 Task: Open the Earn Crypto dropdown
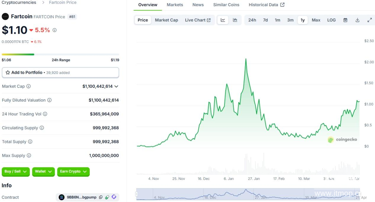coord(73,172)
